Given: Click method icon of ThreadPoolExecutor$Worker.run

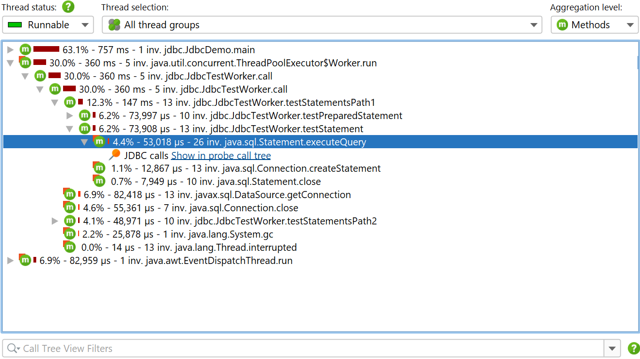Looking at the screenshot, I should [x=25, y=63].
